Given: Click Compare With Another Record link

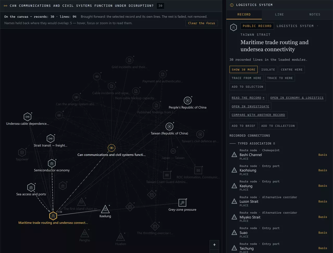Looking at the screenshot, I should 258,115.
